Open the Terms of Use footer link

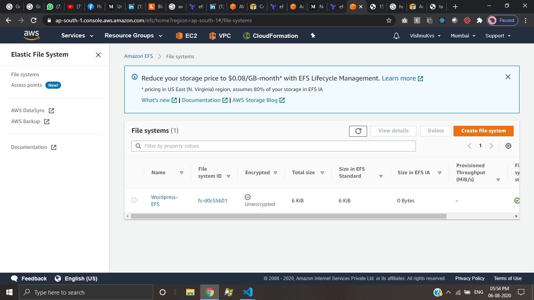507,279
